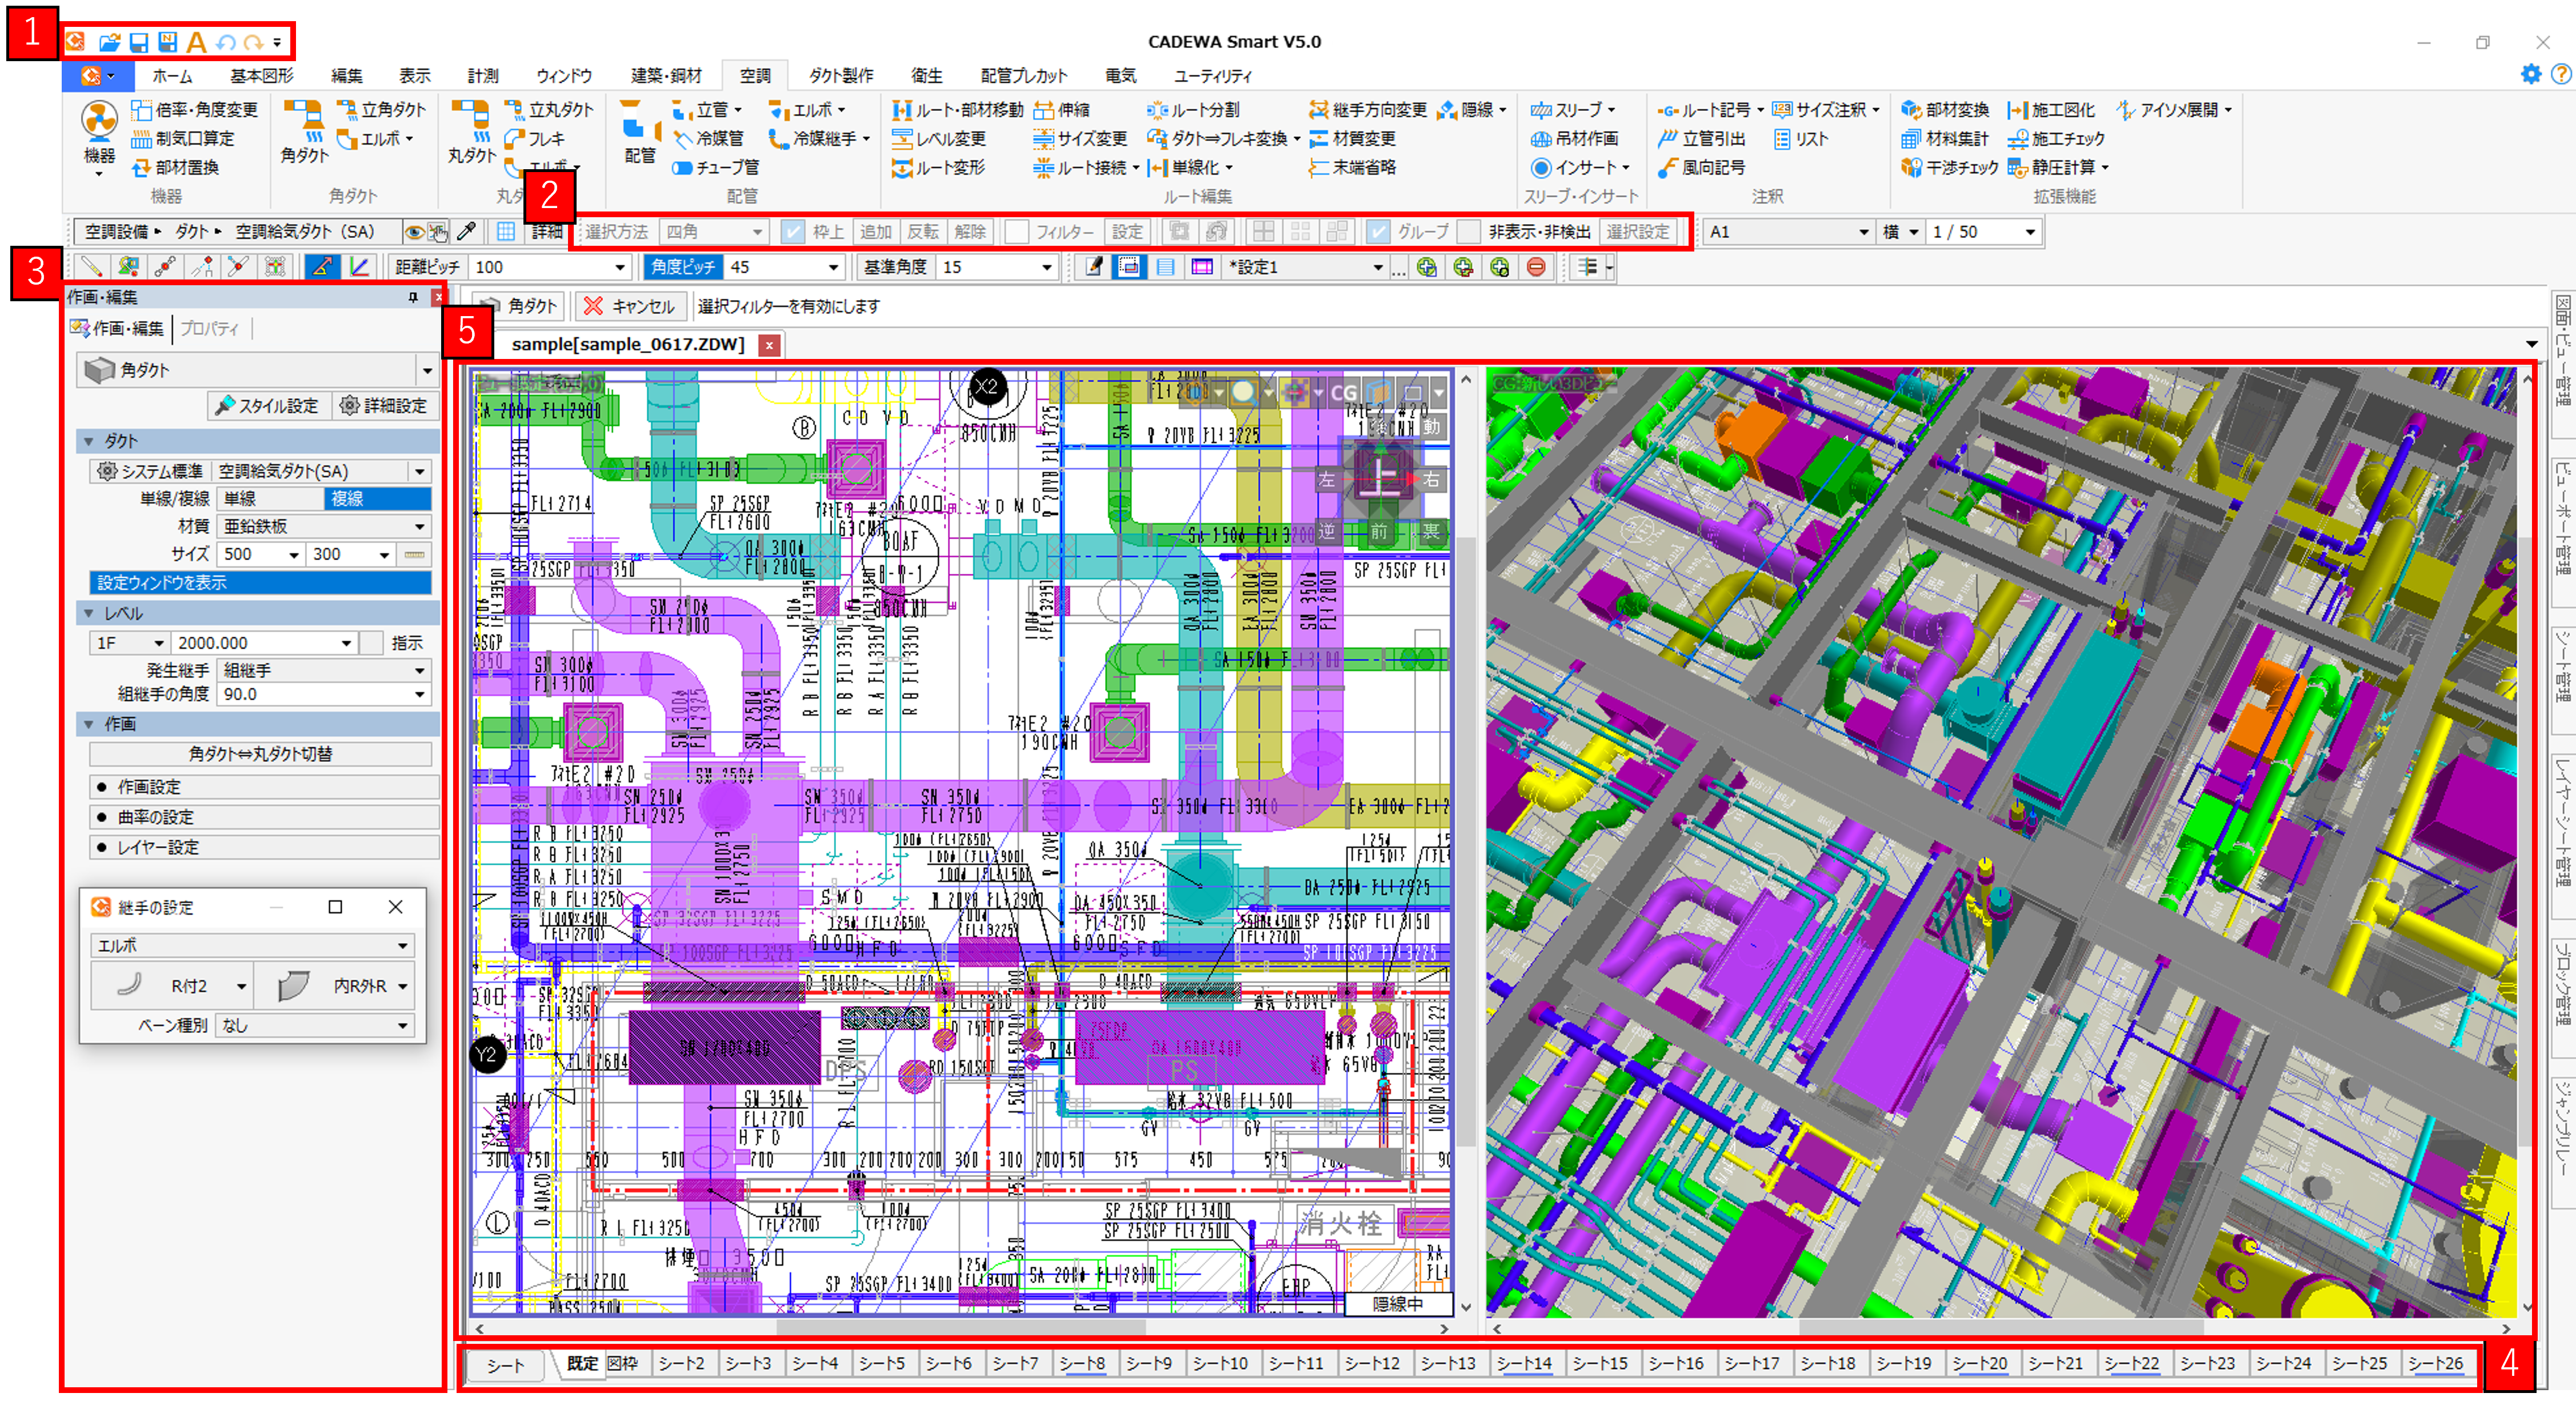Open the duct width 500 size dropdown
The width and height of the screenshot is (2576, 1409).
click(x=293, y=554)
